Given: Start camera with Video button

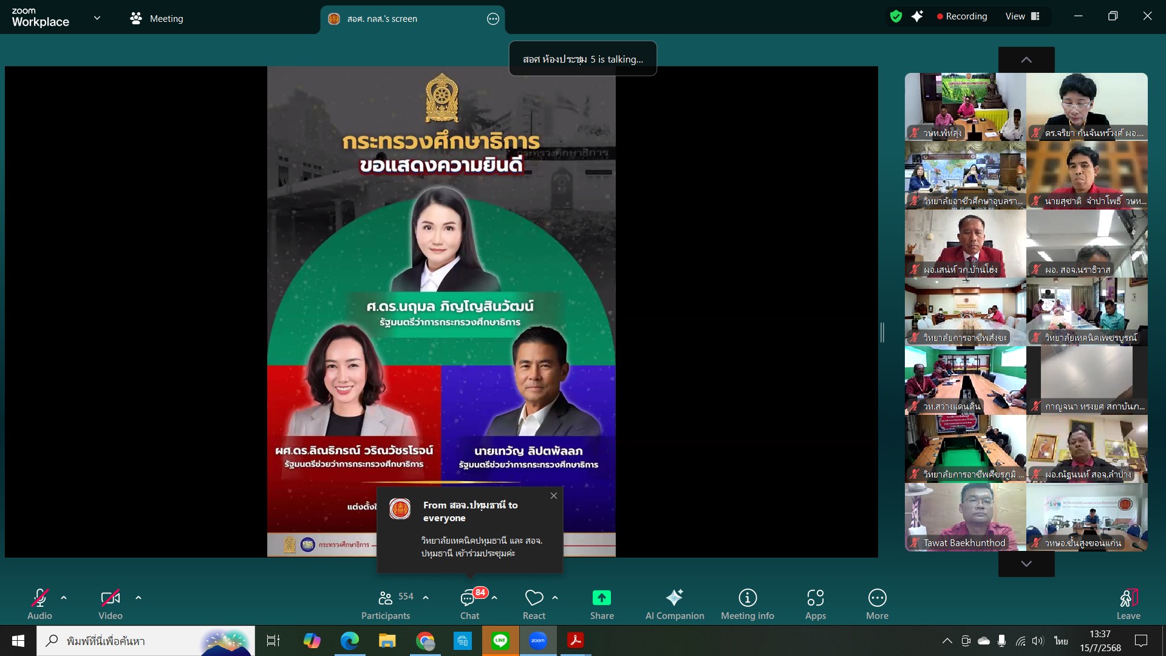Looking at the screenshot, I should [x=110, y=599].
